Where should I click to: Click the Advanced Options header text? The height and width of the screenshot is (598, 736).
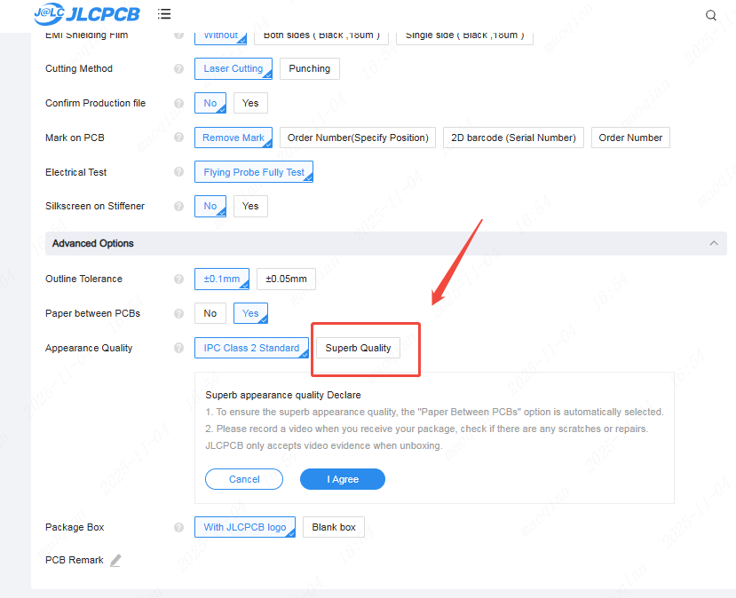(93, 243)
